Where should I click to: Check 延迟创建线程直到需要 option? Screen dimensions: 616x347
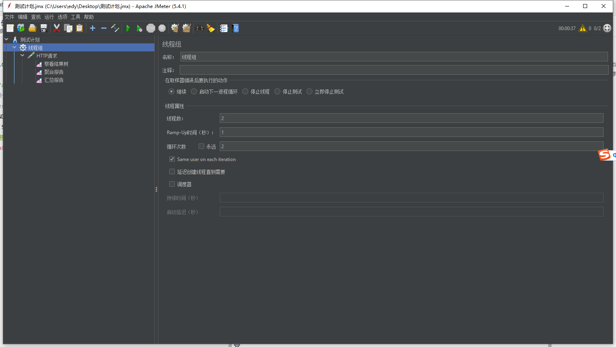click(x=172, y=171)
